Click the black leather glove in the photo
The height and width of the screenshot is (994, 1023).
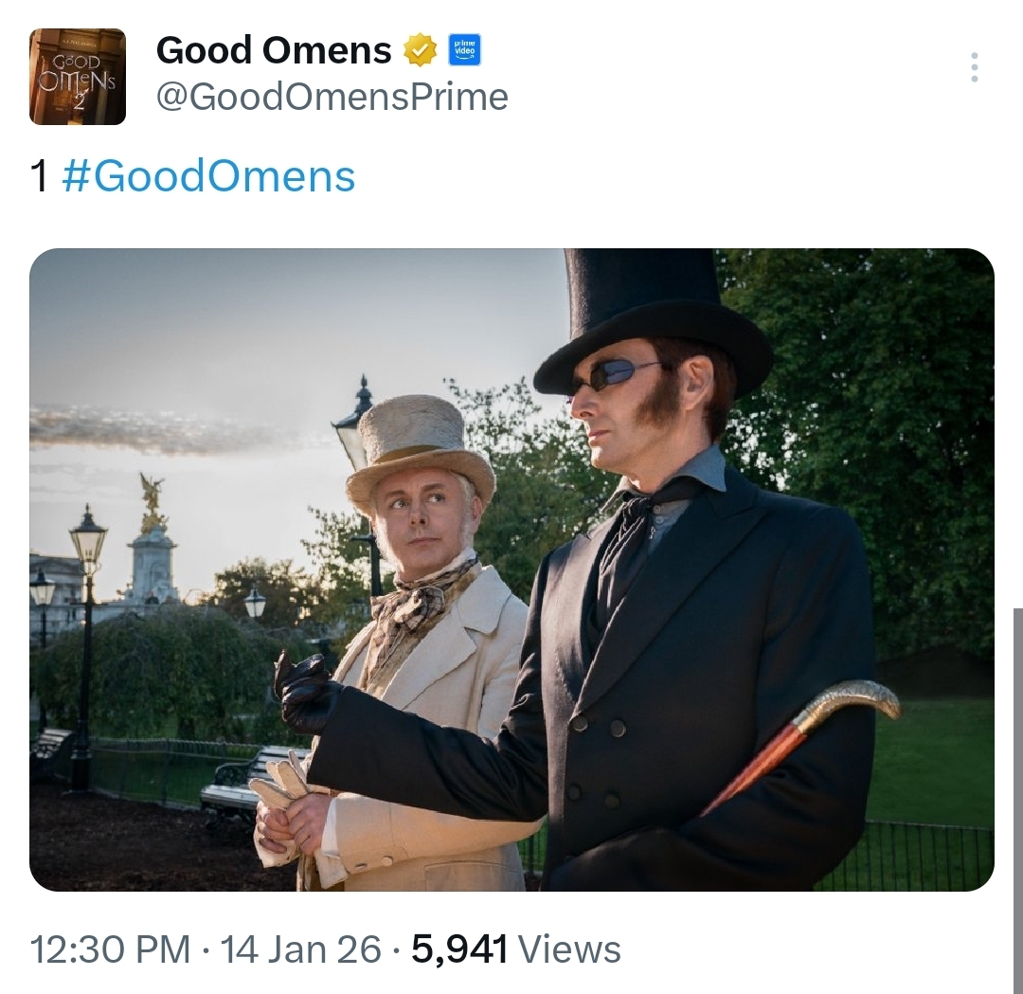coord(301,692)
